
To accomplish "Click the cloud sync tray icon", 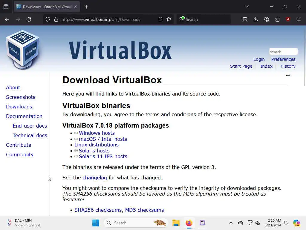I will 241,223.
